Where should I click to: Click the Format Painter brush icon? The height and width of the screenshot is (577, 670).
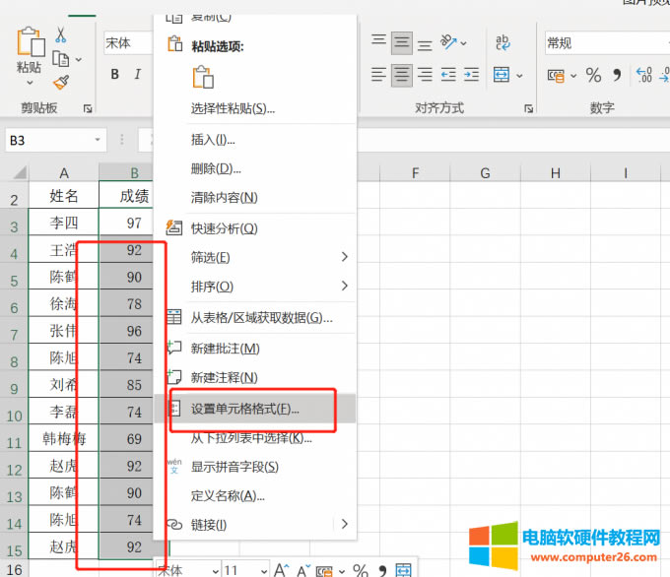point(61,82)
